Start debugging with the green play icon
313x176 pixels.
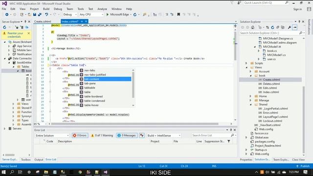[x=108, y=14]
